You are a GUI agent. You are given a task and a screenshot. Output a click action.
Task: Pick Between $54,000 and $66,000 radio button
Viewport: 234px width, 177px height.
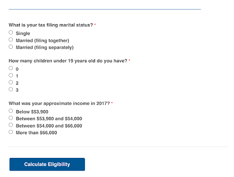pos(11,125)
